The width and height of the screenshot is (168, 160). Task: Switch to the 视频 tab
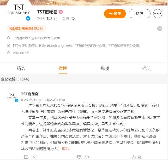[104, 68]
